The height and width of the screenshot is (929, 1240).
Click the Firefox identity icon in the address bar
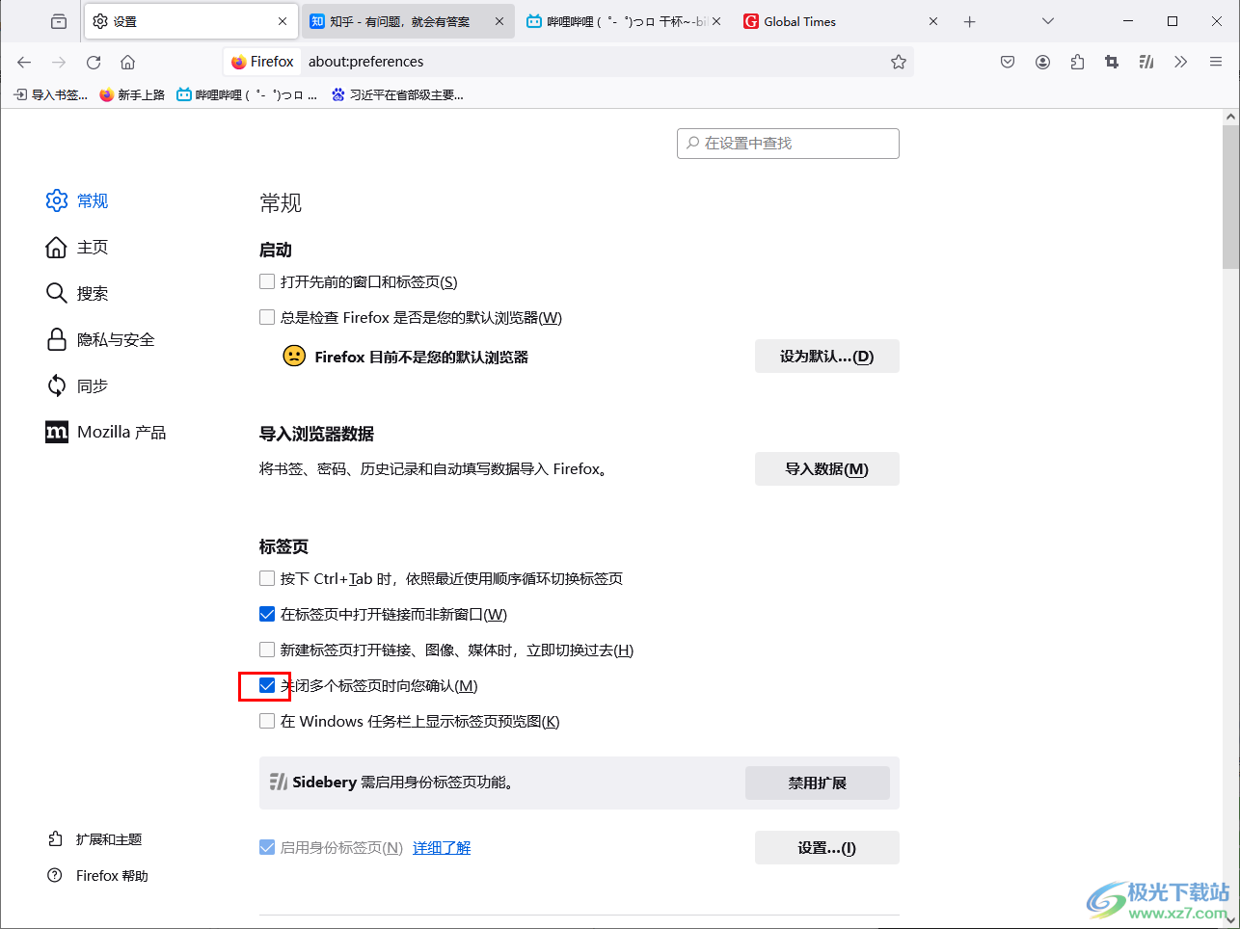click(x=262, y=62)
